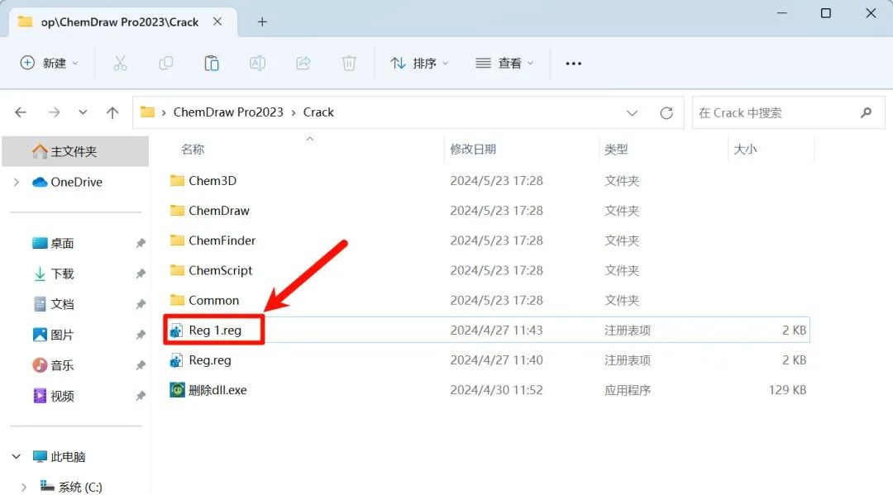Screen dimensions: 893x495
Task: Click the Rename icon in toolbar
Action: pos(257,63)
